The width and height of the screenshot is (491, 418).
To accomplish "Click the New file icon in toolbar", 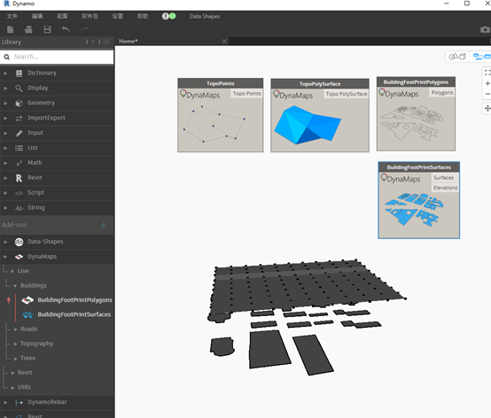I will point(10,29).
